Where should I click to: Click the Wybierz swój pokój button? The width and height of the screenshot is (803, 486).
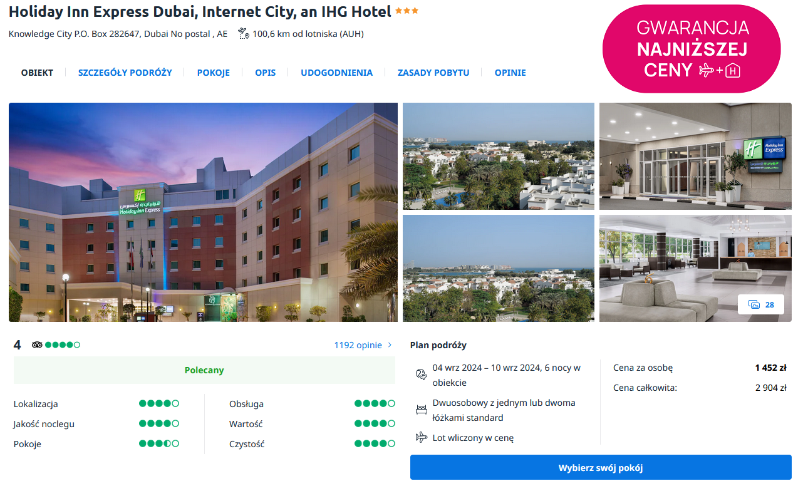click(x=601, y=467)
